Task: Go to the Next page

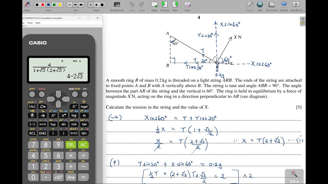Action: pyautogui.click(x=175, y=6)
